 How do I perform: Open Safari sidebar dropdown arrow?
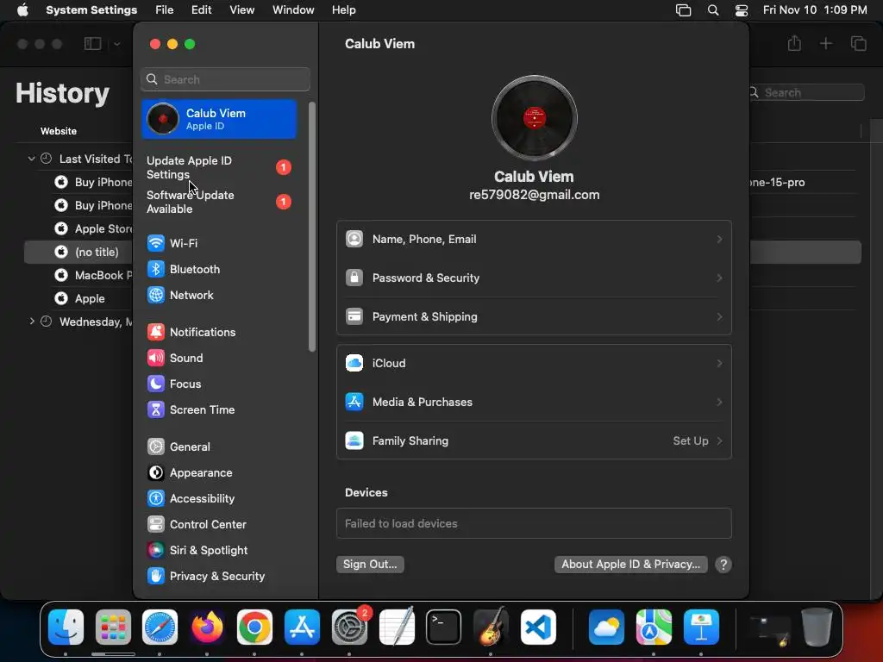pyautogui.click(x=116, y=44)
